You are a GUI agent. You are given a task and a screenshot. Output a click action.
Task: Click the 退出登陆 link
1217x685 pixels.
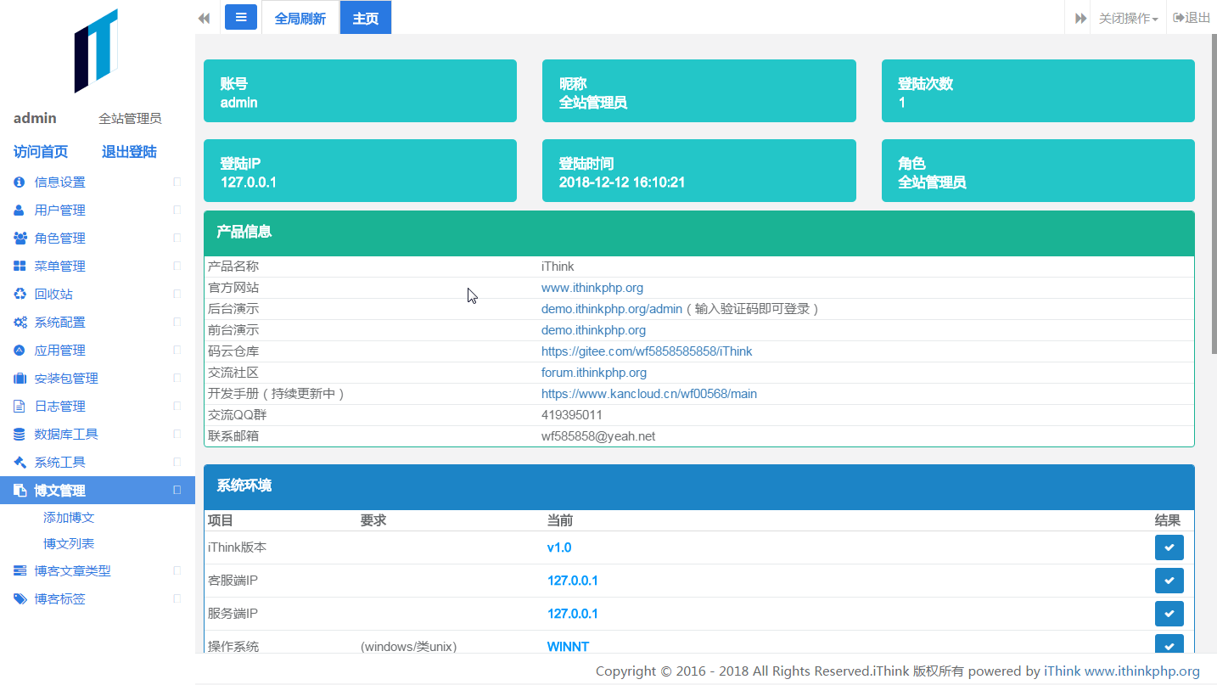coord(129,152)
